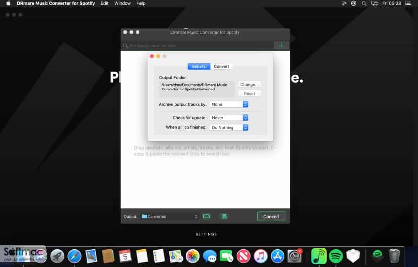
Task: Open the Mail stamp icon in Dock
Action: click(x=91, y=256)
